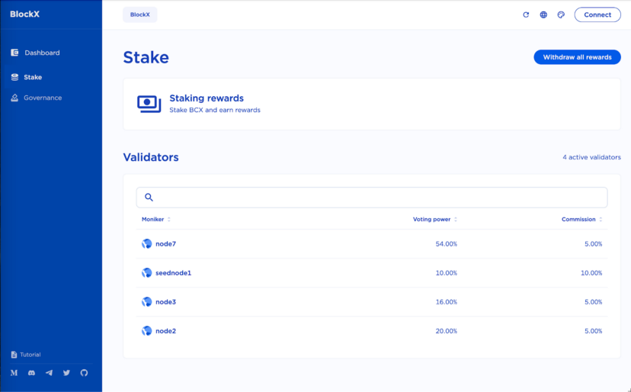This screenshot has width=631, height=392.
Task: Open the Tutorial link
Action: point(30,355)
